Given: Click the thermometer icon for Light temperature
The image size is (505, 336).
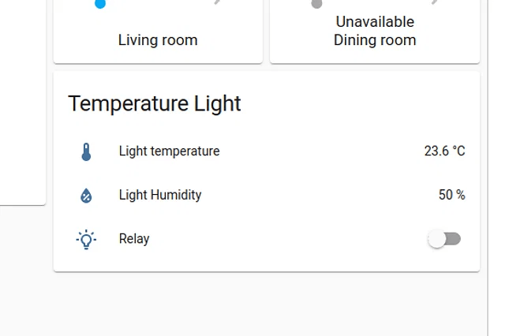Looking at the screenshot, I should pyautogui.click(x=86, y=151).
